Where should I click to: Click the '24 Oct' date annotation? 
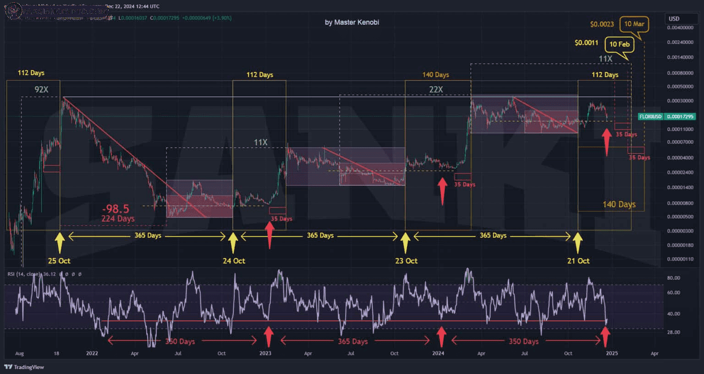pos(234,261)
